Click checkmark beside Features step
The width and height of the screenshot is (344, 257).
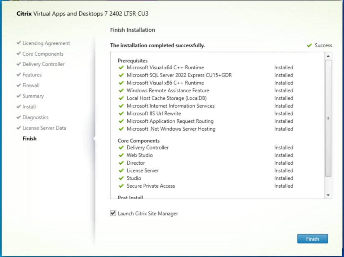[x=19, y=74]
